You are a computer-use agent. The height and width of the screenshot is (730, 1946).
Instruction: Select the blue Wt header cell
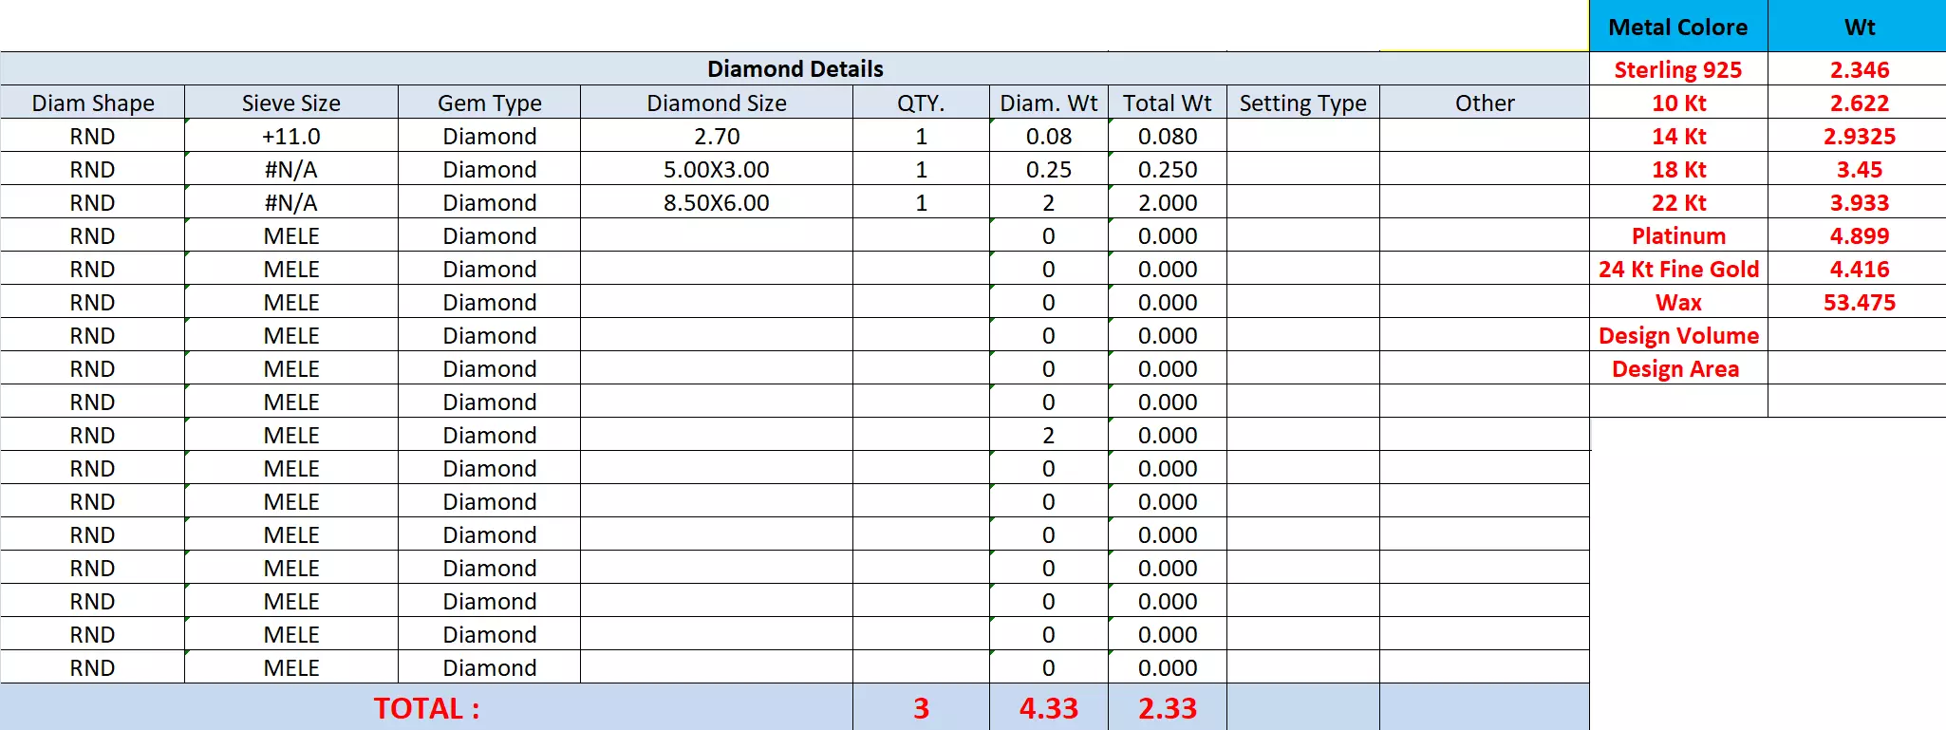[1858, 27]
